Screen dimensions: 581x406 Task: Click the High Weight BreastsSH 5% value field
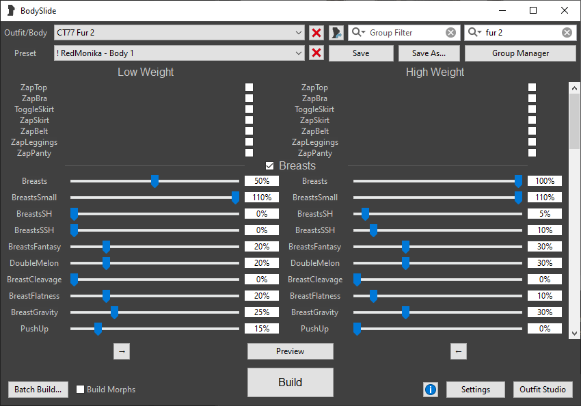pos(545,214)
